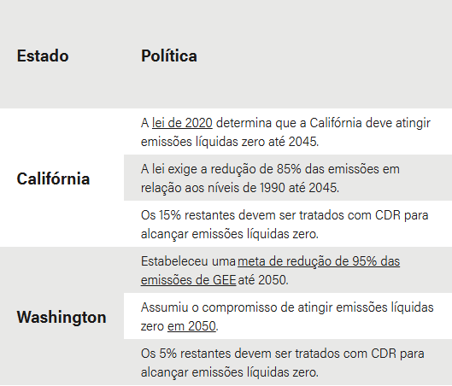Click the 'emissões de GEE' underlined text
This screenshot has height=386, width=452.
(189, 280)
